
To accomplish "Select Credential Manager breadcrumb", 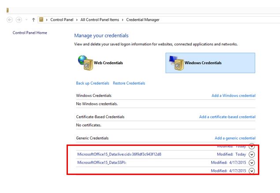I will (143, 20).
